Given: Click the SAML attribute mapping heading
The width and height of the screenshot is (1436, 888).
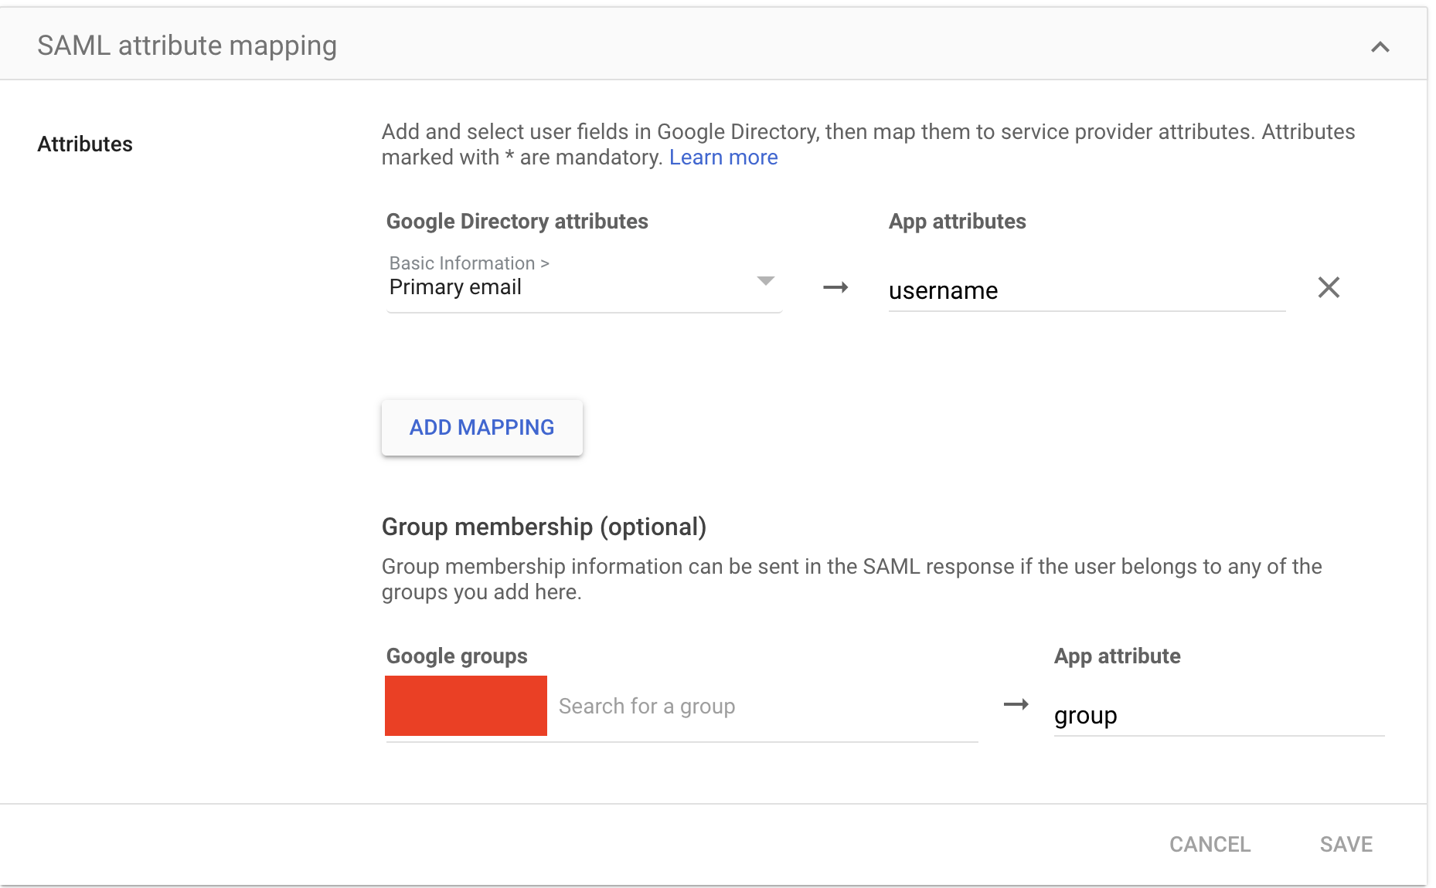Looking at the screenshot, I should 187,45.
